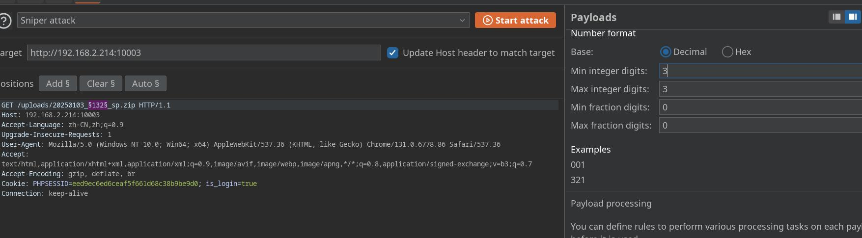Click the Clear § button
The image size is (862, 238).
pos(101,83)
